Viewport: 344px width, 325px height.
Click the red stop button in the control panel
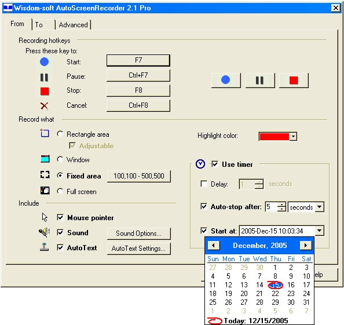click(294, 80)
